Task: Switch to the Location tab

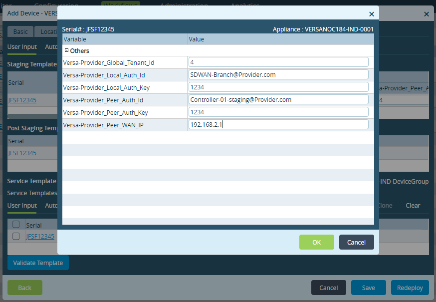Action: click(46, 32)
